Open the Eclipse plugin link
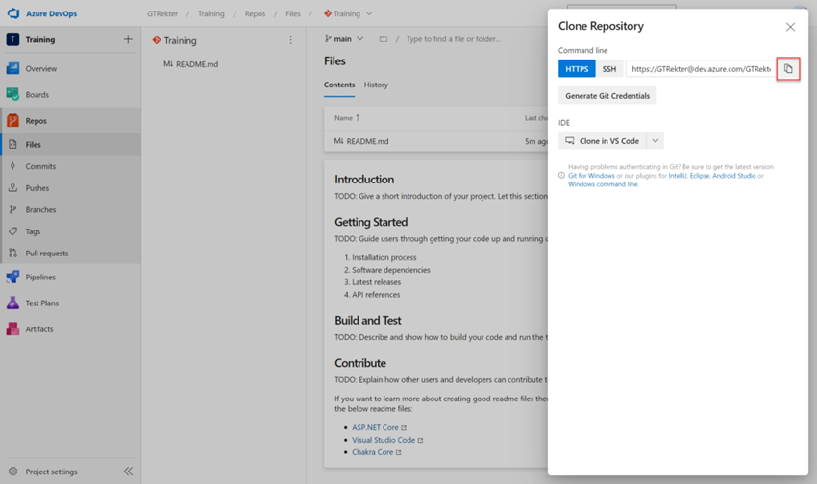This screenshot has height=484, width=817. coord(700,176)
